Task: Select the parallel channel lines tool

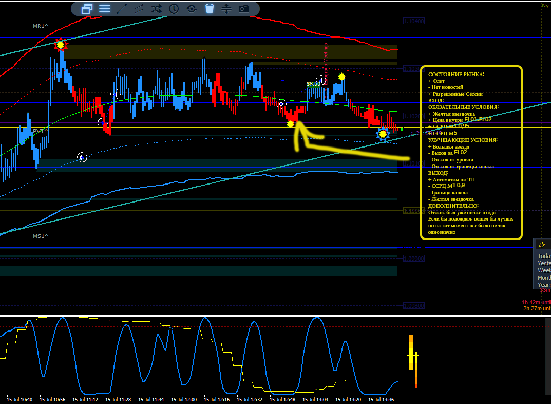Action: click(x=139, y=9)
